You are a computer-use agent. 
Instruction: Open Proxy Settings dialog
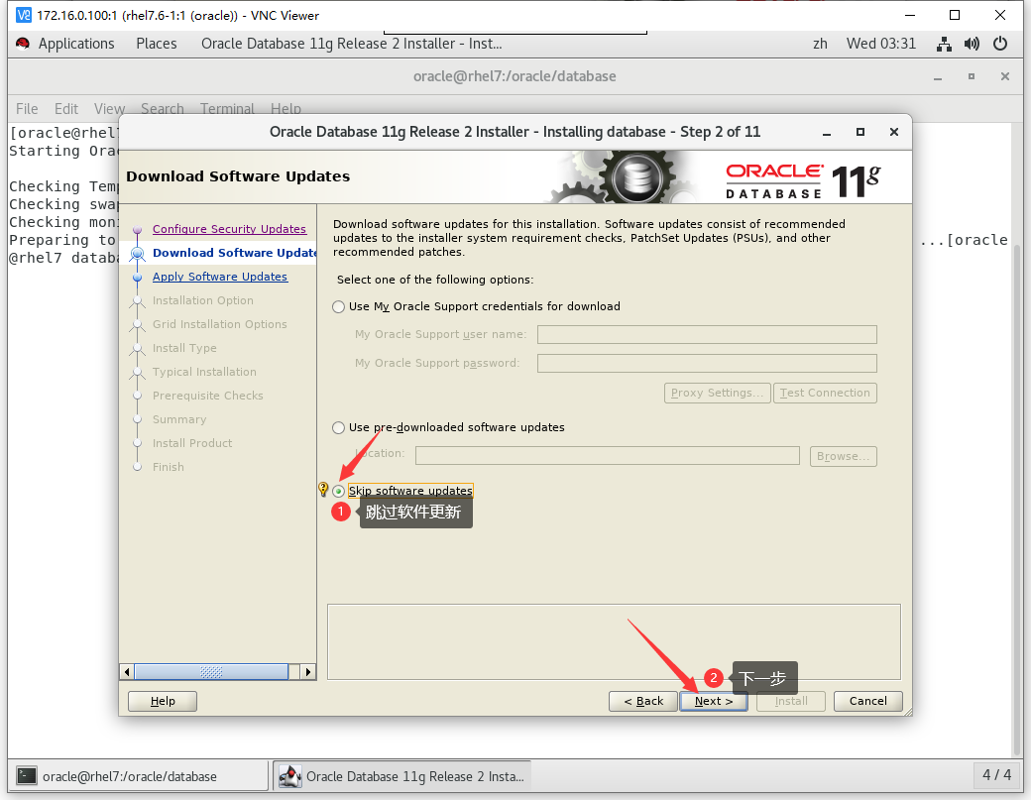pyautogui.click(x=718, y=393)
